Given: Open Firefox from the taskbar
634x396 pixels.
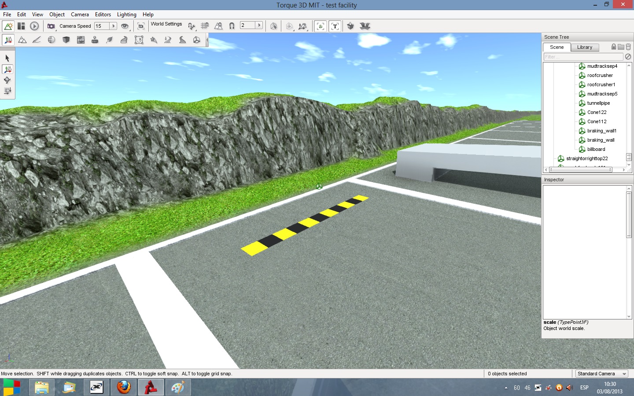Looking at the screenshot, I should point(124,387).
